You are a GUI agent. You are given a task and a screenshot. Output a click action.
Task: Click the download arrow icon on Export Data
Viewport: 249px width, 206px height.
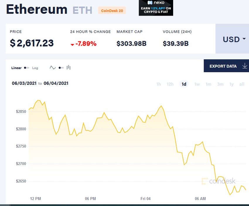245,66
